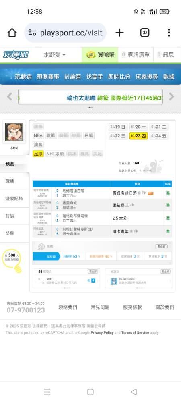Select date 01/21 二
Image resolution: width=181 pixels, height=403 pixels.
tap(159, 127)
